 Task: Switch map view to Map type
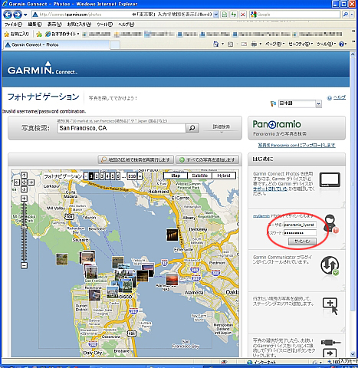176,176
